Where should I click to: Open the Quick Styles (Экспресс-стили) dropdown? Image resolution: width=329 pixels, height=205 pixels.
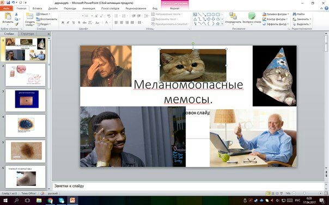click(x=252, y=18)
